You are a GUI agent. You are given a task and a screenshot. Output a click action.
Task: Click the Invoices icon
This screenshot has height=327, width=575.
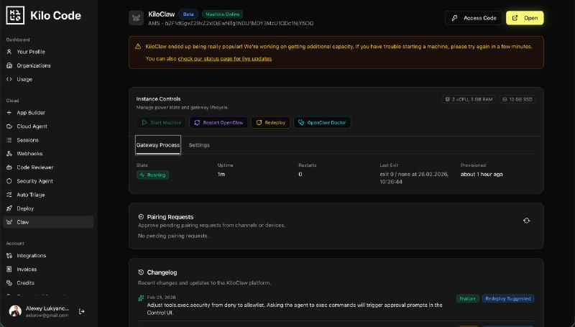point(9,269)
